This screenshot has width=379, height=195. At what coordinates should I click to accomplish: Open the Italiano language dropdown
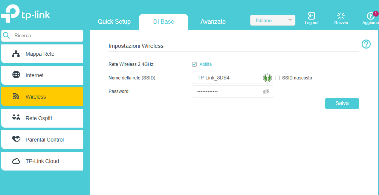coord(273,20)
